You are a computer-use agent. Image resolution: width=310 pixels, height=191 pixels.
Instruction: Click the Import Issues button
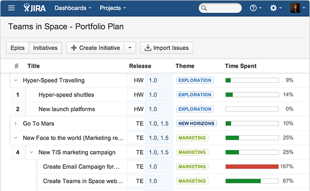pos(167,48)
